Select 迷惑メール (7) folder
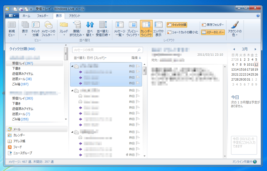This screenshot has height=171, width=267. pyautogui.click(x=21, y=114)
